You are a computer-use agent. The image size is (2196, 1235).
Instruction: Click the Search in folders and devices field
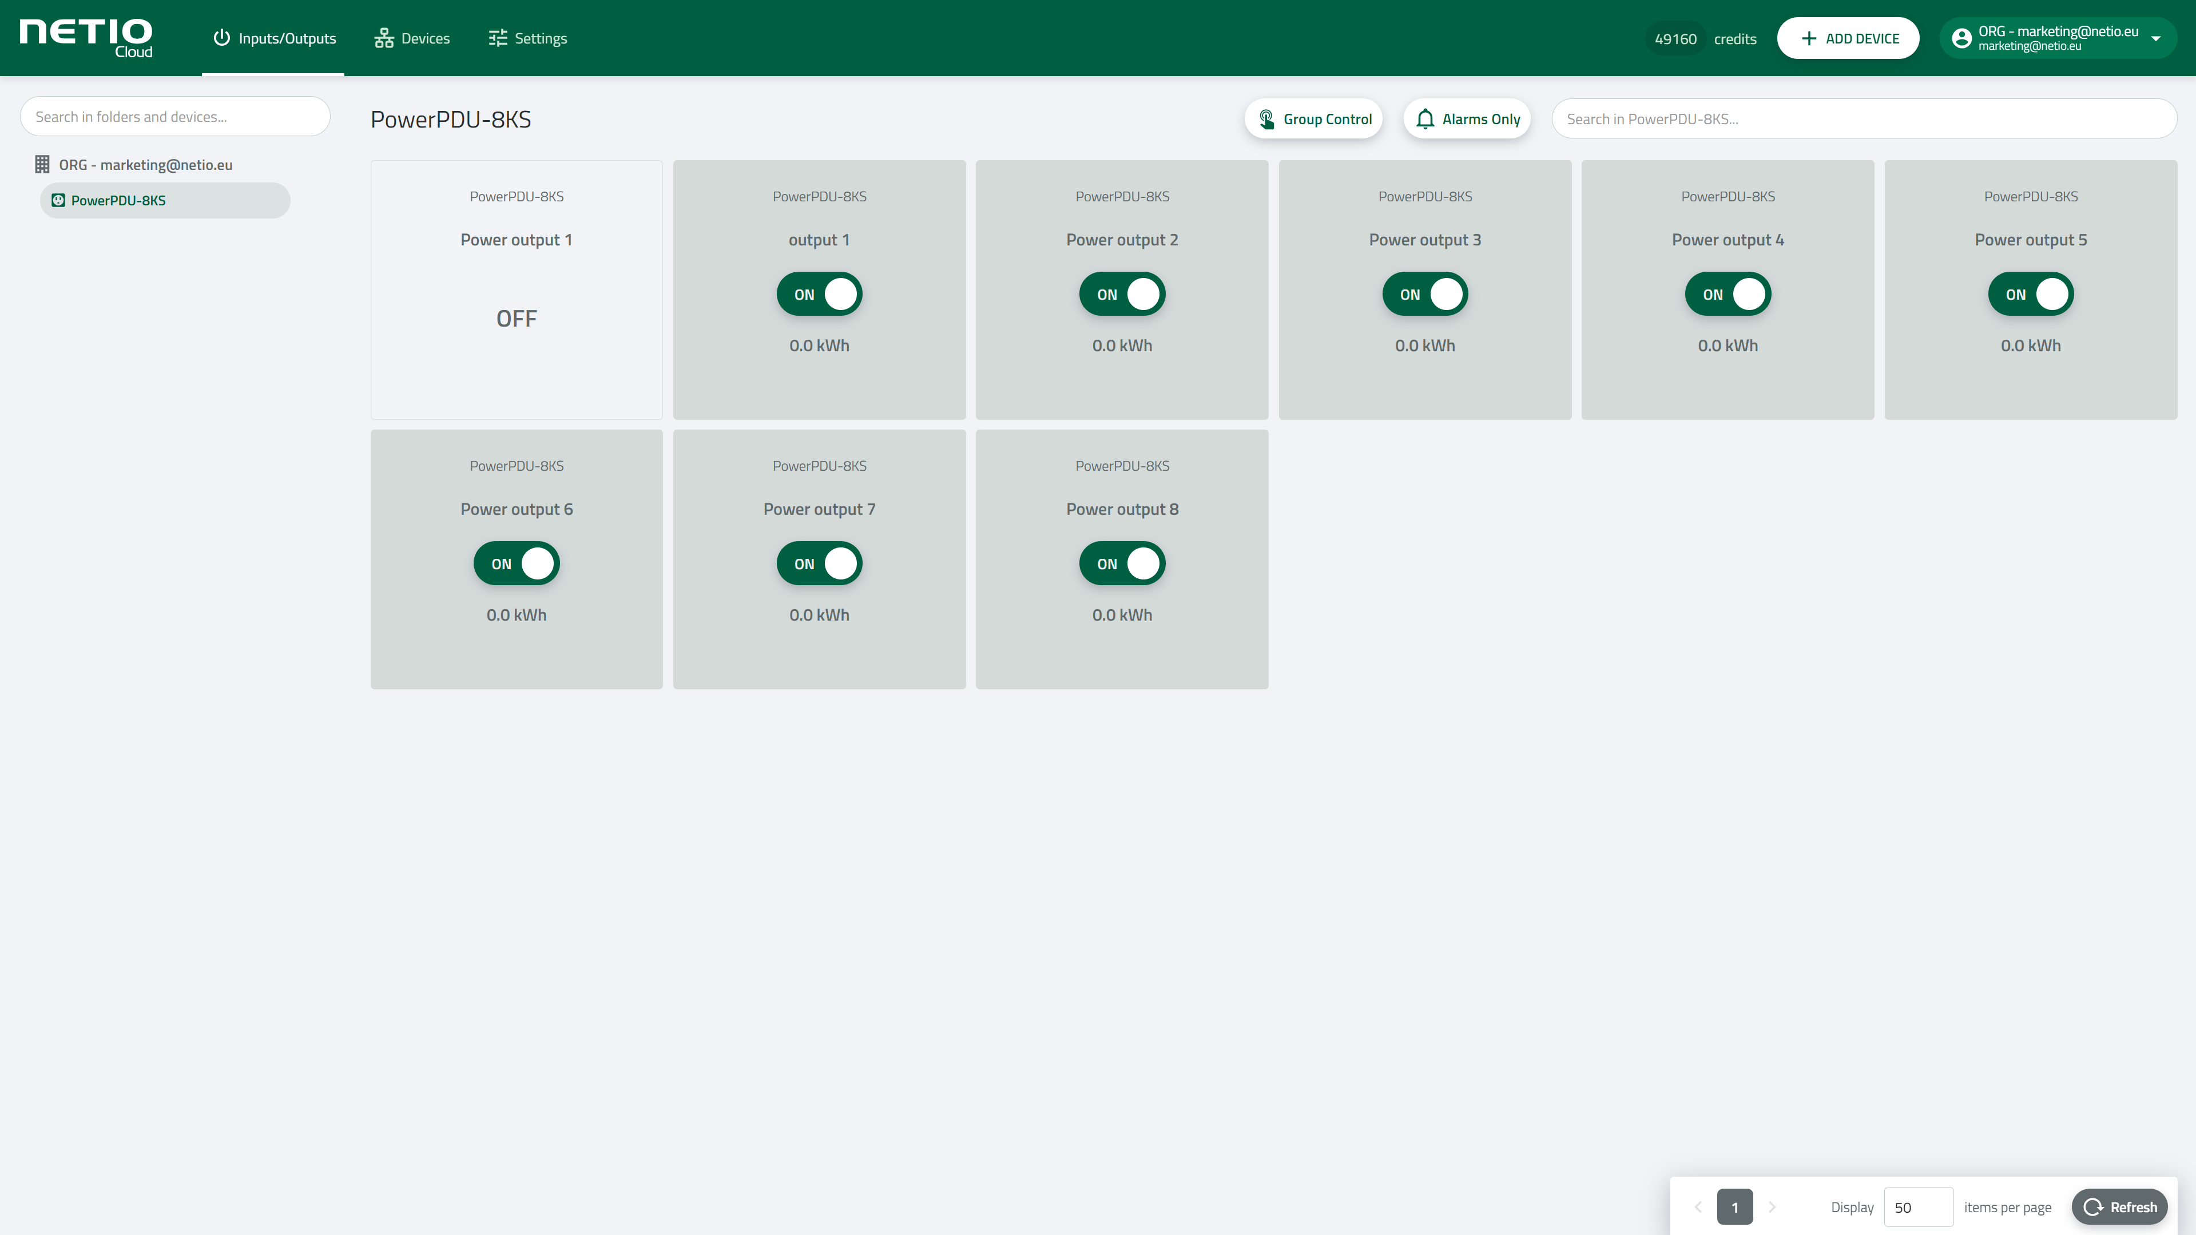point(175,117)
